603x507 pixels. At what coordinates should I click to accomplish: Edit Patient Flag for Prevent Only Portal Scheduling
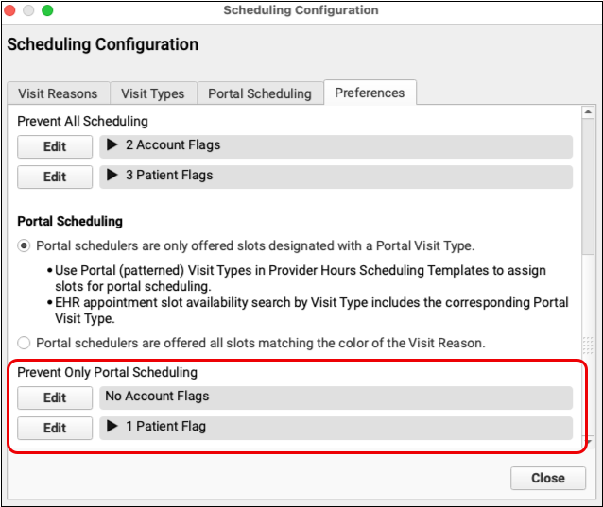(x=55, y=428)
